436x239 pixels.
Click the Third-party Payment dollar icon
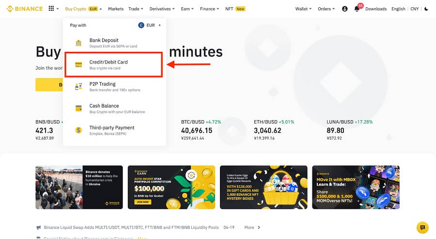coord(78,130)
